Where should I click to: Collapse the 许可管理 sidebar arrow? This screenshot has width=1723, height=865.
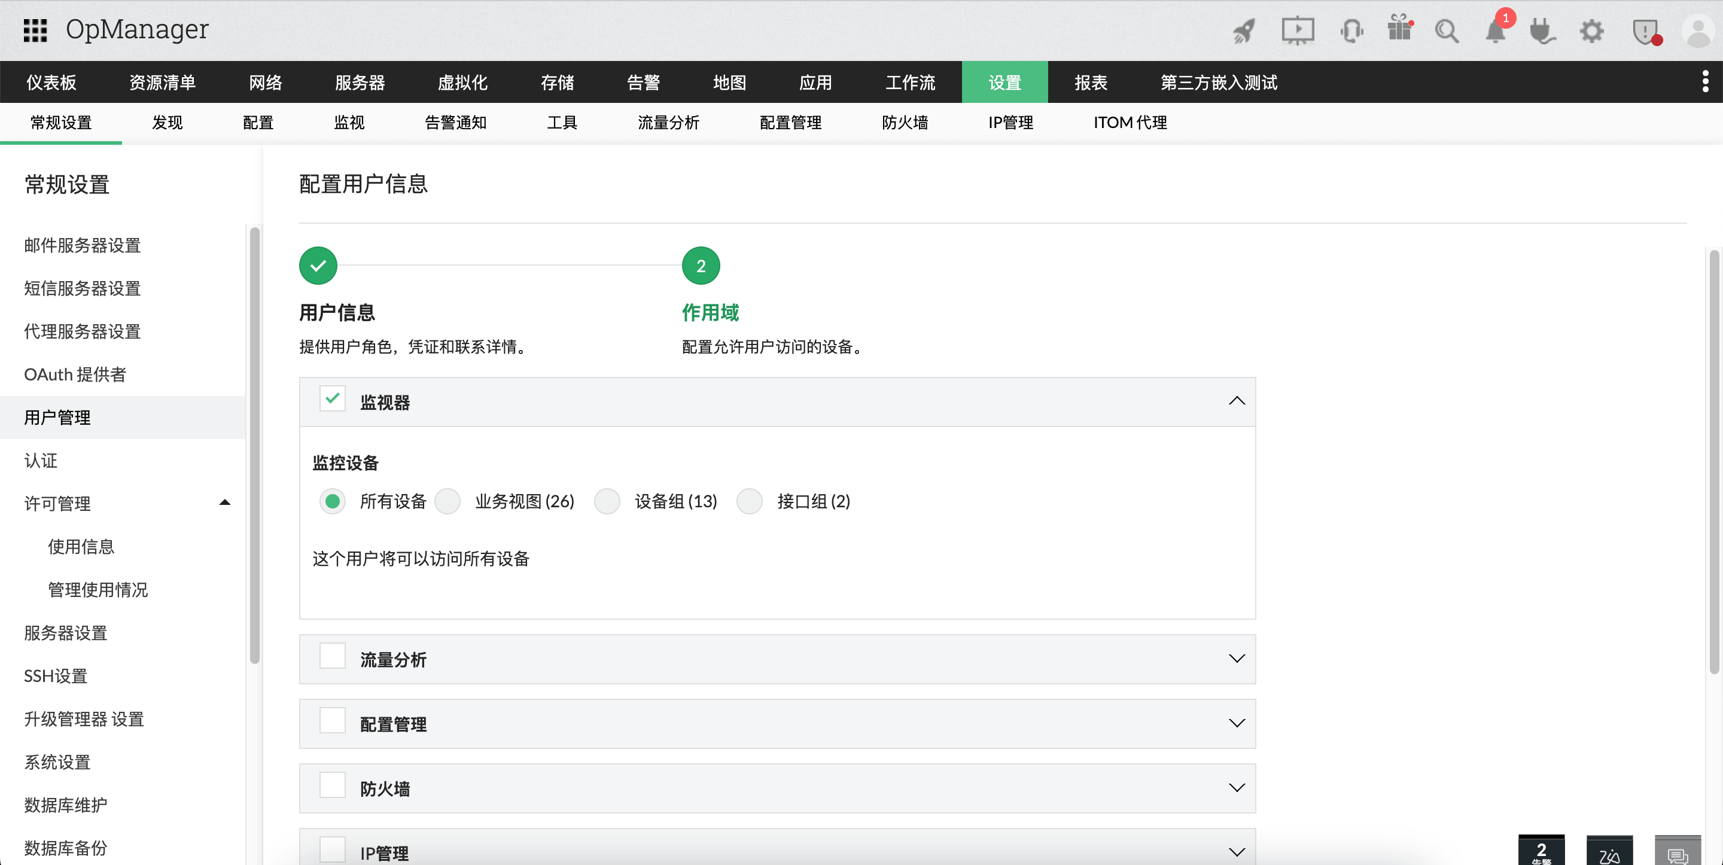pyautogui.click(x=225, y=502)
